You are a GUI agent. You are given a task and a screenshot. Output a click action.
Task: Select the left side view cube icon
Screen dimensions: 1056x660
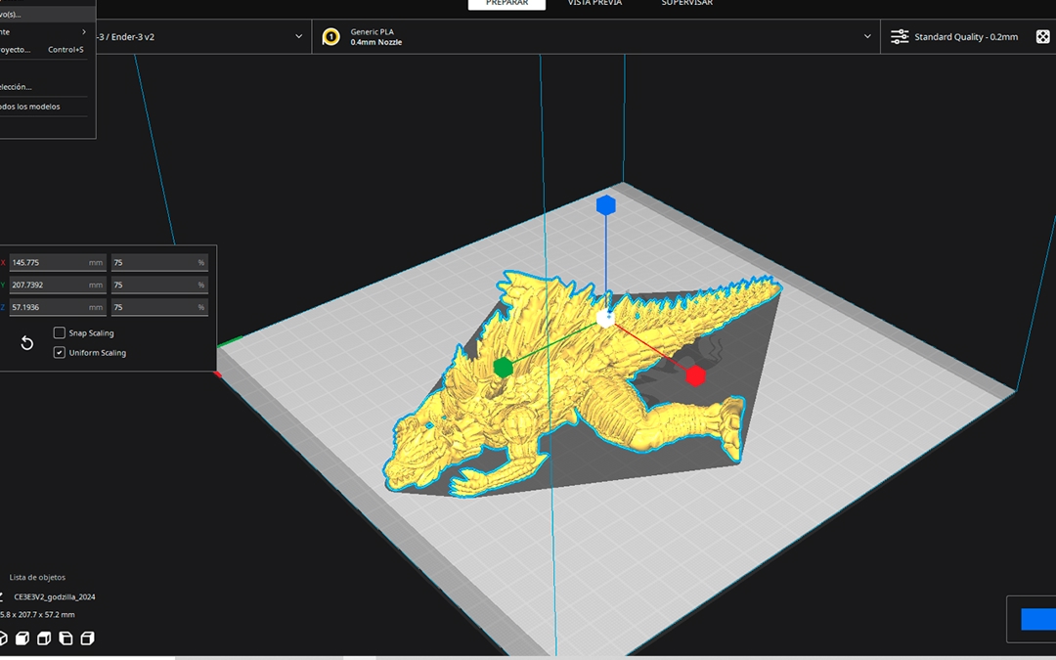[66, 638]
